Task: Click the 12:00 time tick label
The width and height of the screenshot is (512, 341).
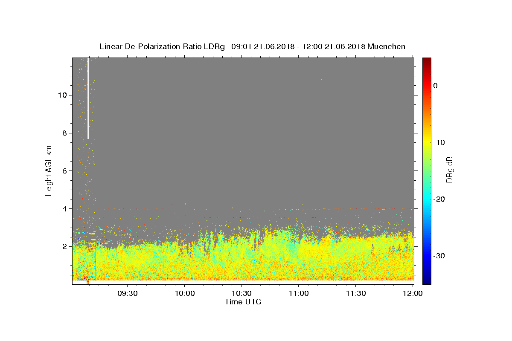Action: pyautogui.click(x=413, y=293)
